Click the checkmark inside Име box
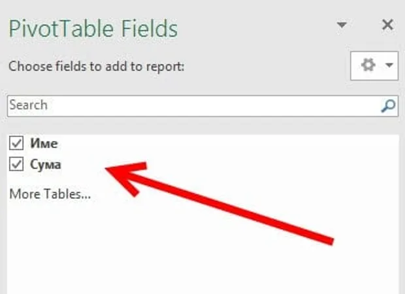405x294 pixels. 16,143
